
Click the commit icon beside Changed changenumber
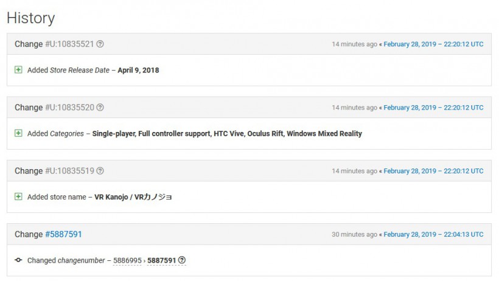tap(18, 260)
